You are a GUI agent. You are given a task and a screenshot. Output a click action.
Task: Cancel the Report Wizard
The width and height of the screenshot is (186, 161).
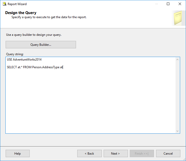pos(168,154)
